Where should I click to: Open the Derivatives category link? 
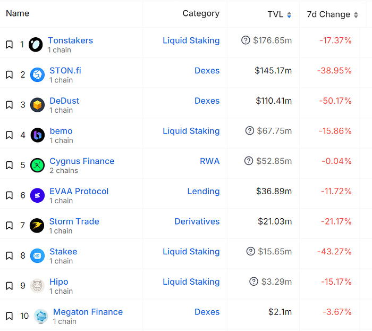coord(197,221)
